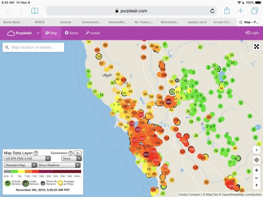Open the US EPA PM2.5 AQI dropdown
Image resolution: width=263 pixels, height=197 pixels.
click(27, 159)
